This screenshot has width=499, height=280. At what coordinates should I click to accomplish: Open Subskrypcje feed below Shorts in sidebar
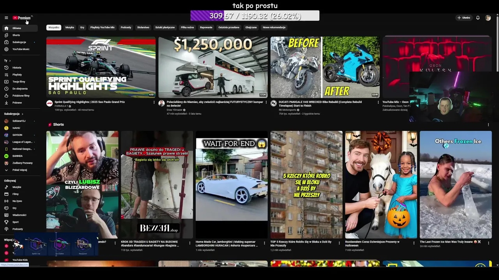19,42
